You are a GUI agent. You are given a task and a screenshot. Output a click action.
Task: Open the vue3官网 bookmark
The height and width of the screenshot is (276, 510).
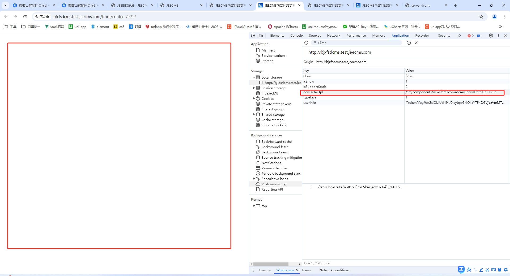pos(54,27)
